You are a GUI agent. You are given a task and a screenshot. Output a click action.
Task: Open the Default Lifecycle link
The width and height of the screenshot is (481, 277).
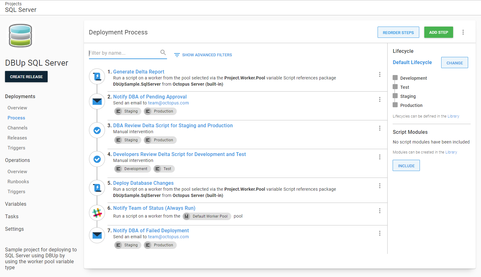click(x=412, y=63)
